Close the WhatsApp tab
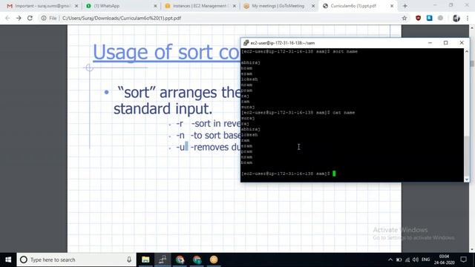 155,6
